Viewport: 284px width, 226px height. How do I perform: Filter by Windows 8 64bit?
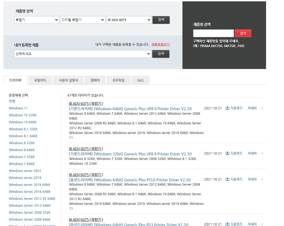[x=22, y=150]
